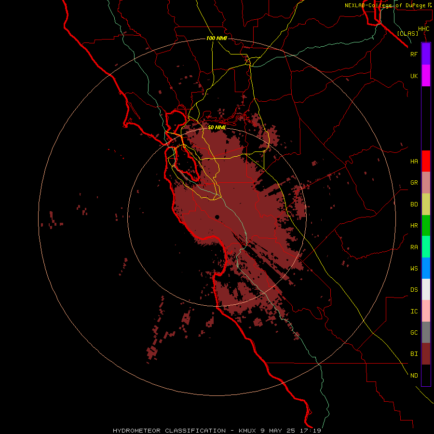Click the GC legend label

click(414, 333)
